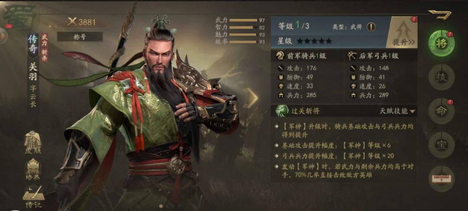Click the golden back arrow
Viewport: 468px width, 211px height.
(x=440, y=14)
